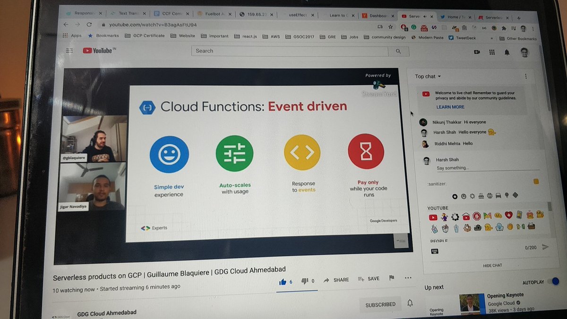This screenshot has width=567, height=319.
Task: Open the react.js bookmark folder
Action: pos(246,36)
